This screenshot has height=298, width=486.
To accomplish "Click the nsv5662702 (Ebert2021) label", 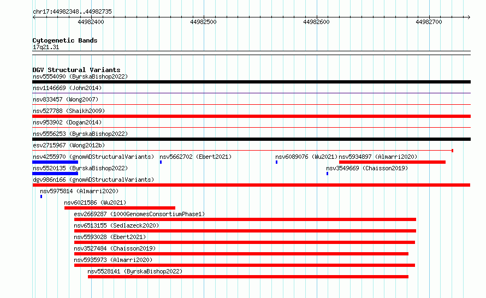I will pos(195,157).
